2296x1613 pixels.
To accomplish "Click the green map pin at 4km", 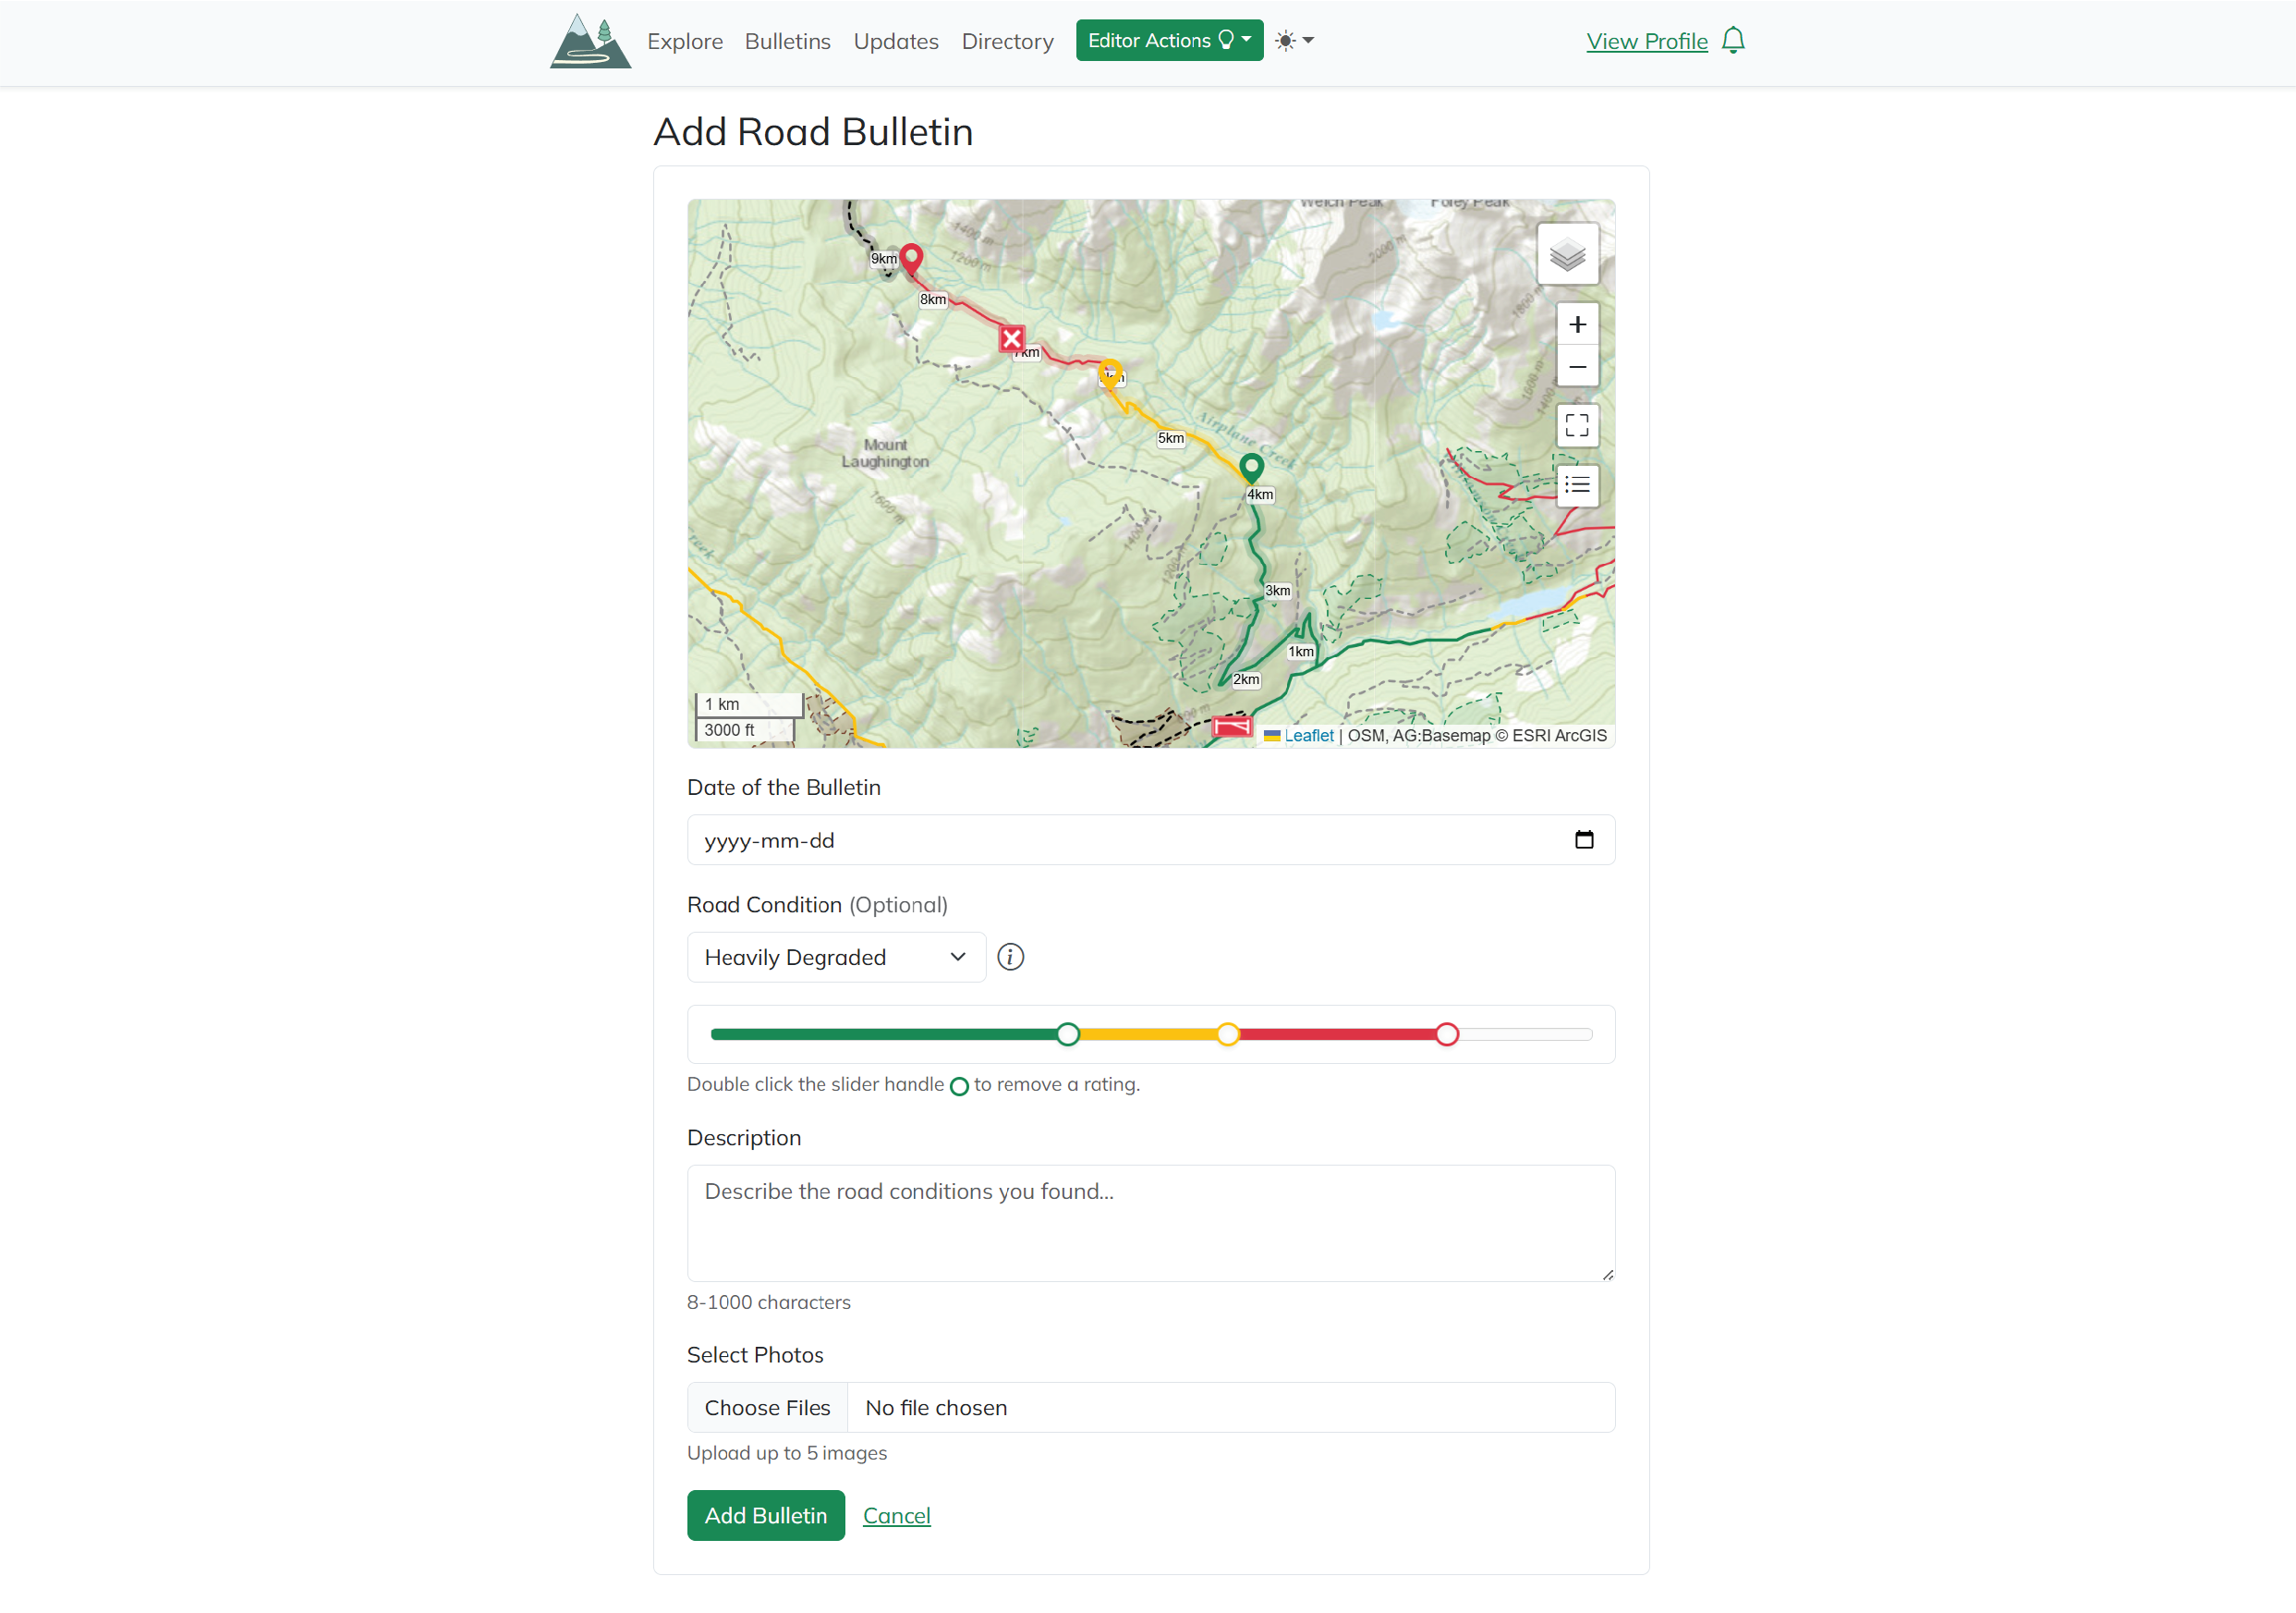I will point(1251,466).
